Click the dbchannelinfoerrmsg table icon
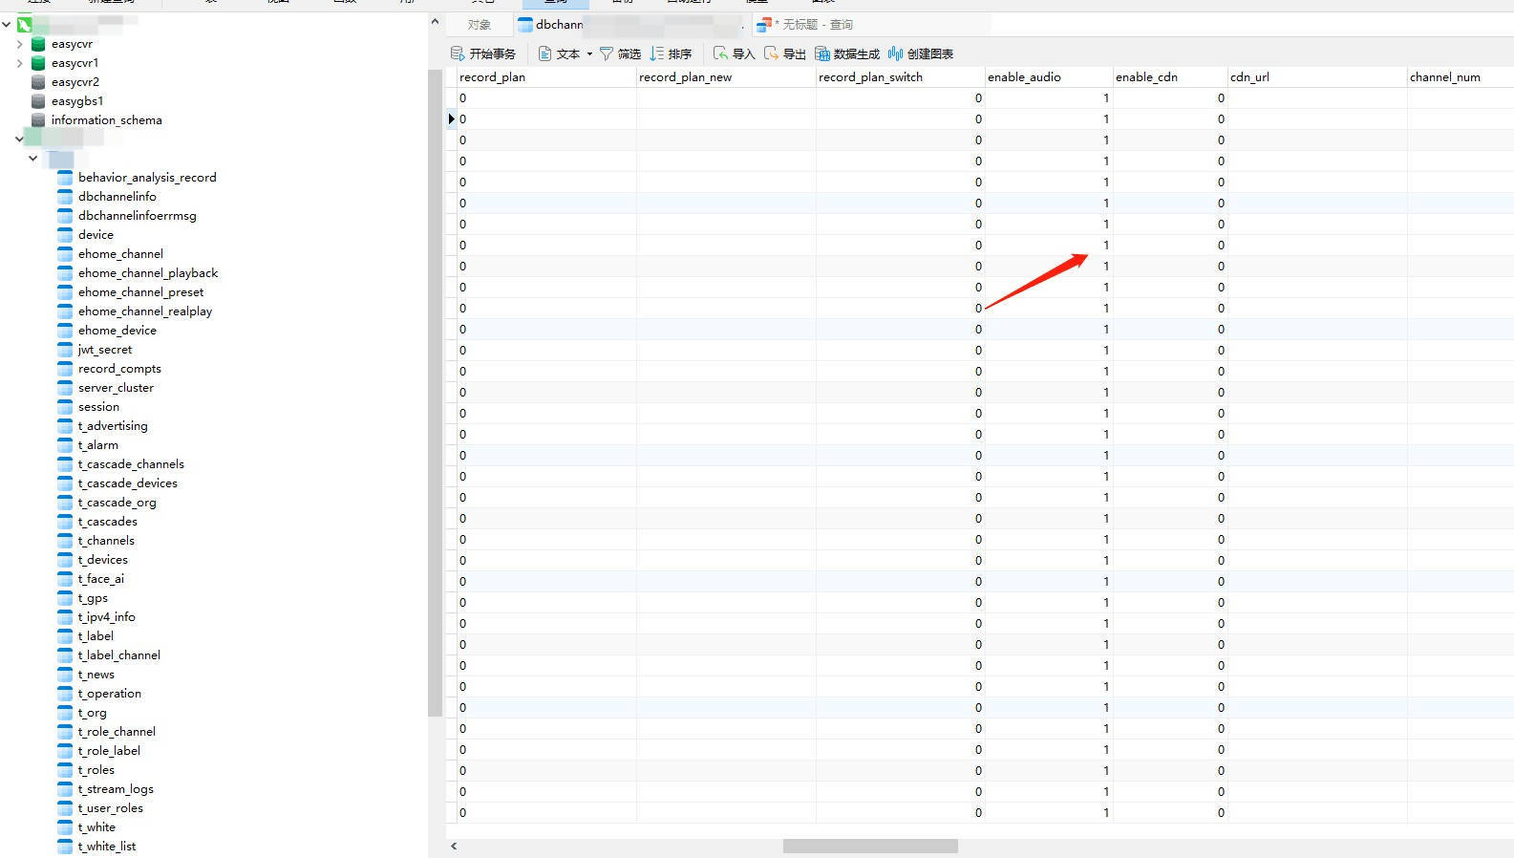Screen dimensions: 1514x858 point(65,216)
